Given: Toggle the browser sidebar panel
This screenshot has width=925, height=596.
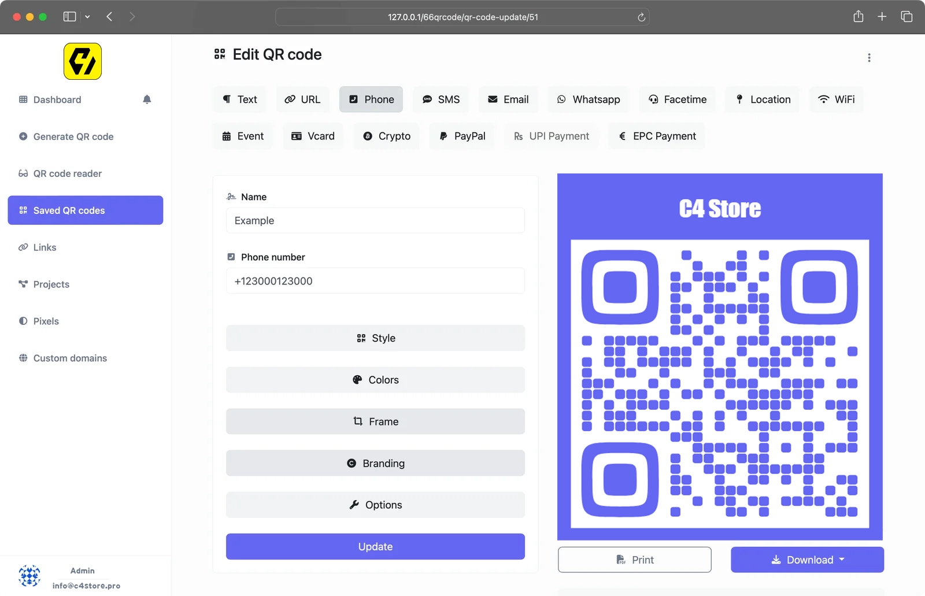Looking at the screenshot, I should [x=69, y=16].
